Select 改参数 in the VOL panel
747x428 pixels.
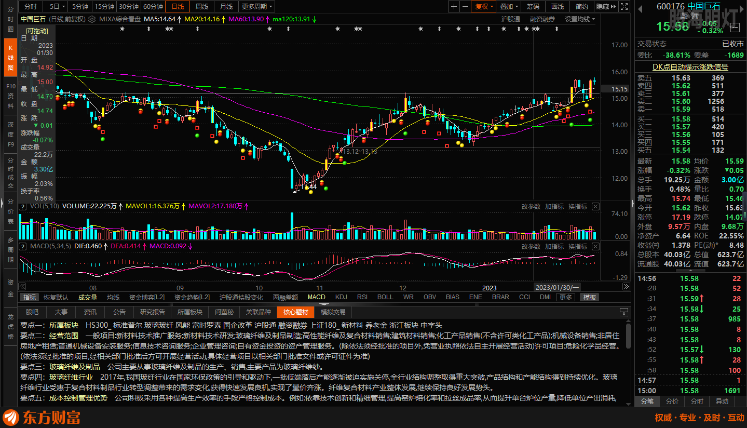pyautogui.click(x=531, y=206)
